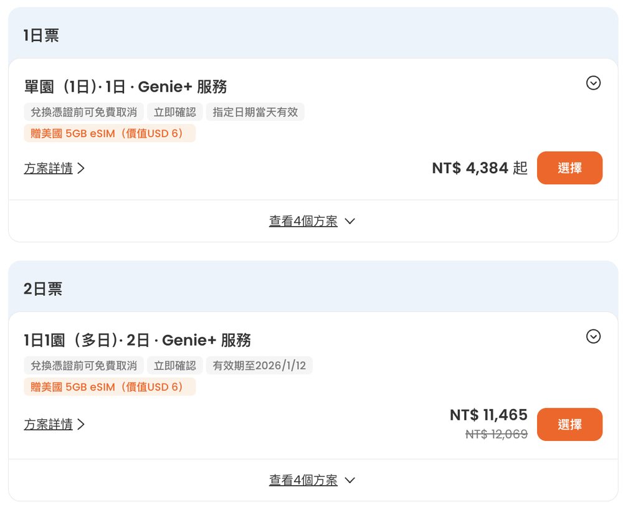Screen dimensions: 623x505
Task: Click arrow next to 方案詳情 in 2日票
Action: (81, 425)
